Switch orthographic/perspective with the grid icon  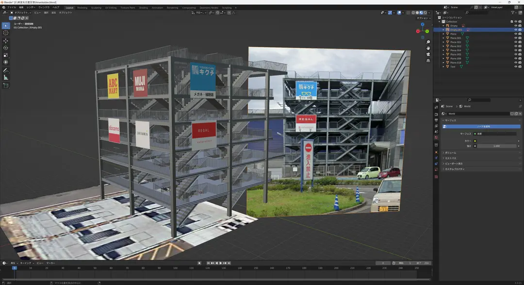(428, 61)
